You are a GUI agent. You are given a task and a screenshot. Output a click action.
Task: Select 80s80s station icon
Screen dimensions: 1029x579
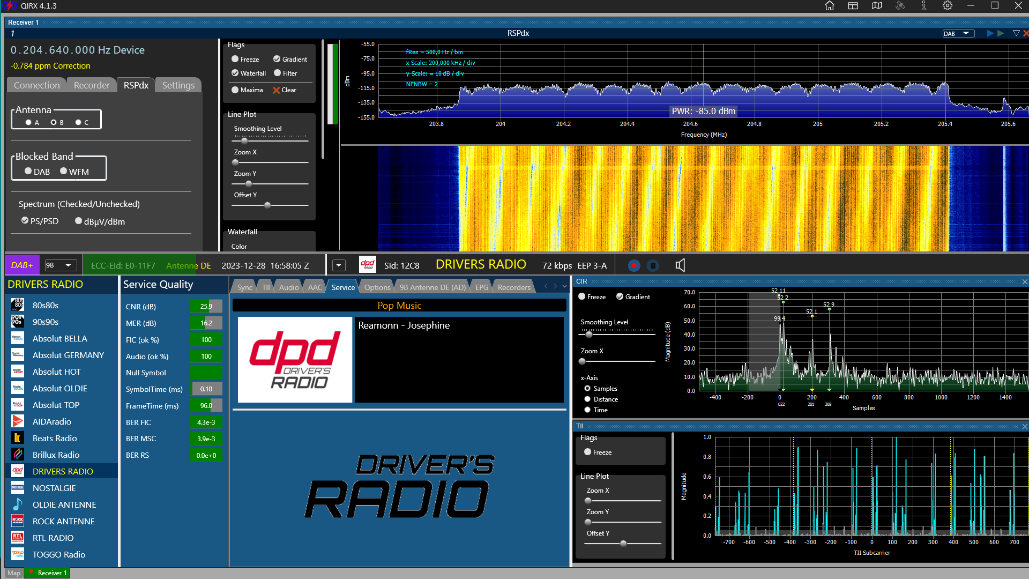[x=18, y=305]
